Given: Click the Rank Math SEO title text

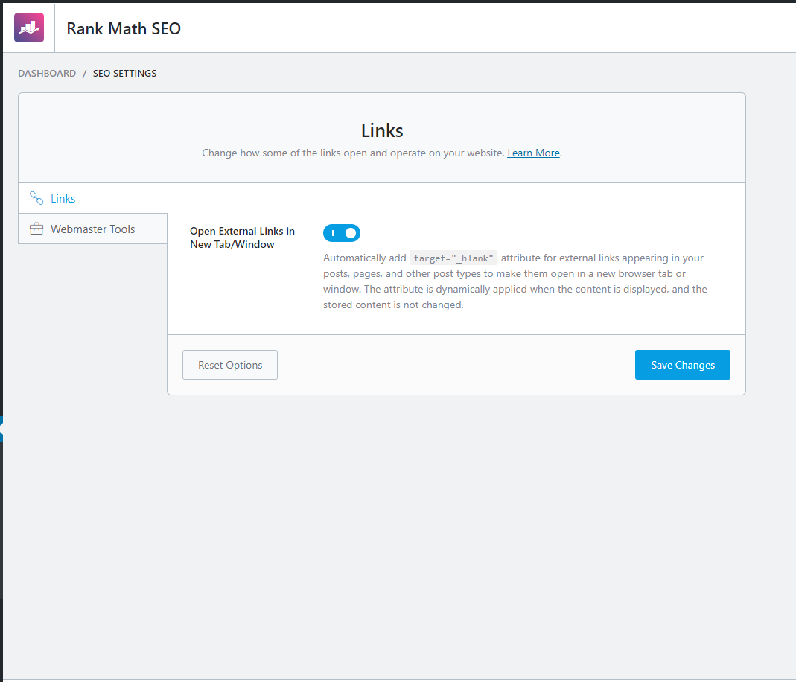Looking at the screenshot, I should [124, 28].
